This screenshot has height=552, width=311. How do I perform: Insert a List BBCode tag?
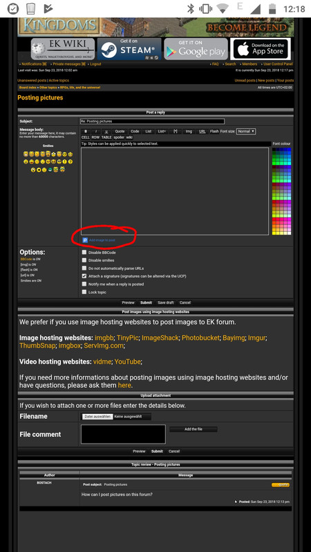(149, 131)
